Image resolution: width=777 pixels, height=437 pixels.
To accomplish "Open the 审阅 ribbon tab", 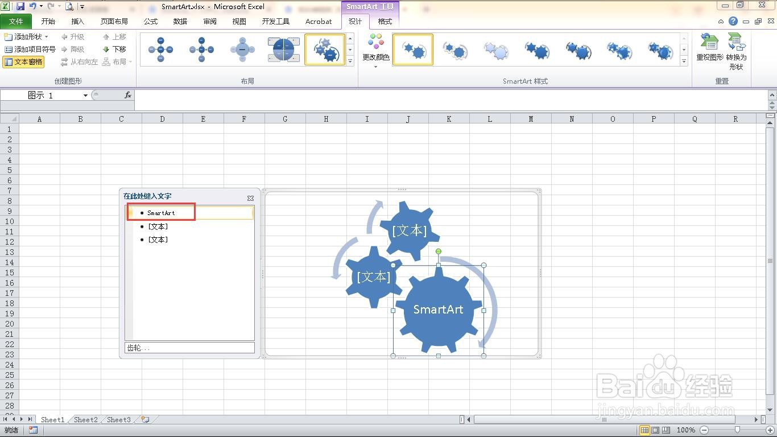I will [x=210, y=21].
